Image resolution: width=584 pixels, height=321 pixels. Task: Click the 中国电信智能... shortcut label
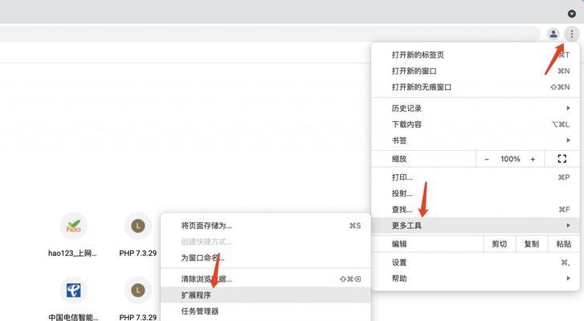coord(73,317)
